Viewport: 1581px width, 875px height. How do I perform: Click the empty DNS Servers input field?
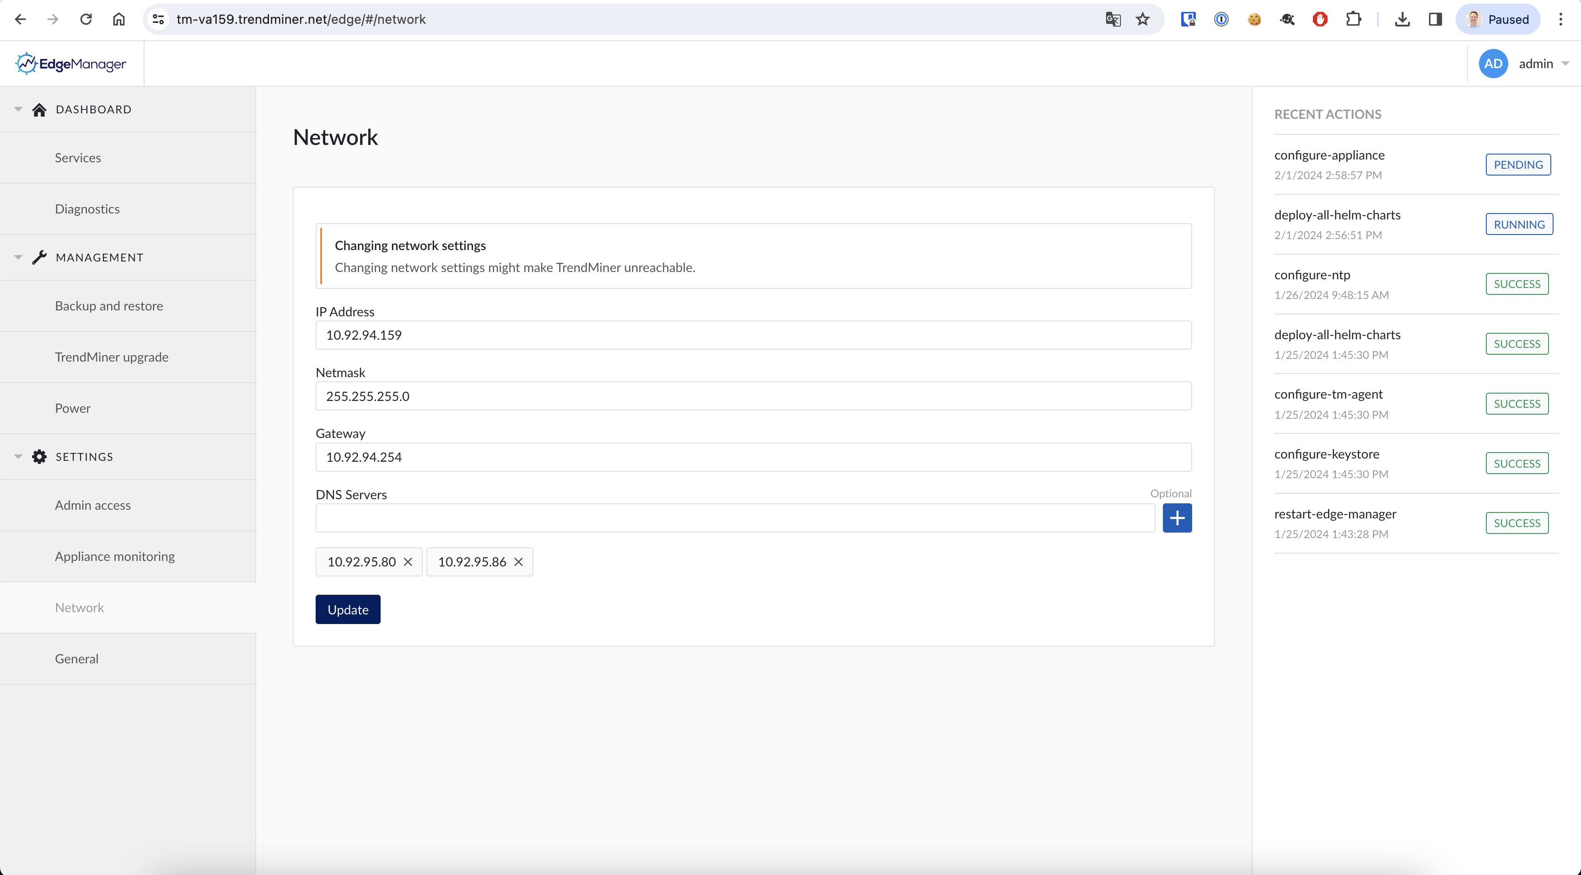(x=731, y=518)
